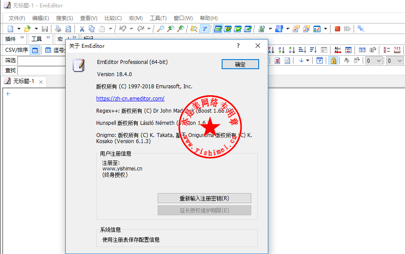Expand dropdown next to blue down arrow
405x254 pixels.
click(307, 61)
